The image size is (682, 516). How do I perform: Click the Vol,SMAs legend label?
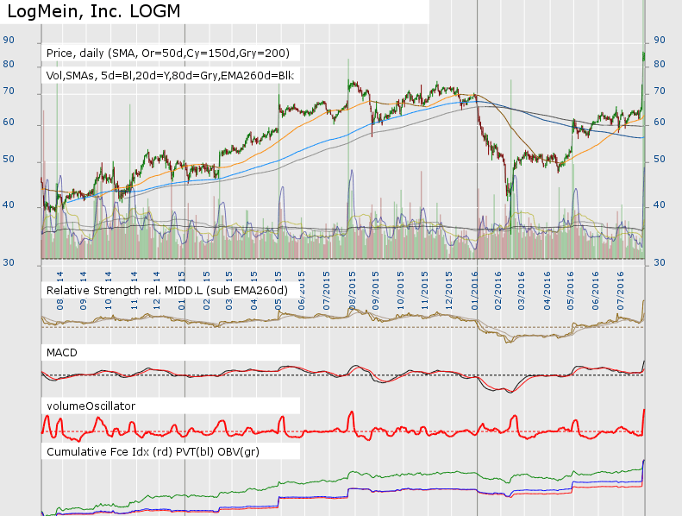pyautogui.click(x=170, y=76)
